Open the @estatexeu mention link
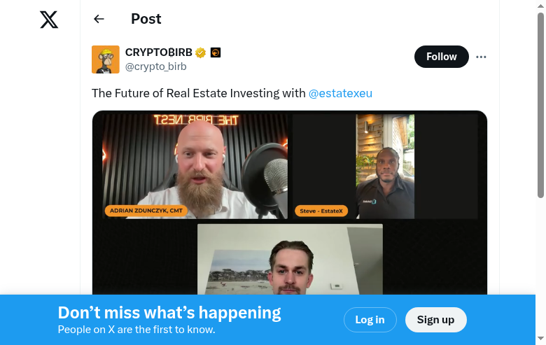The height and width of the screenshot is (345, 546). (x=340, y=93)
